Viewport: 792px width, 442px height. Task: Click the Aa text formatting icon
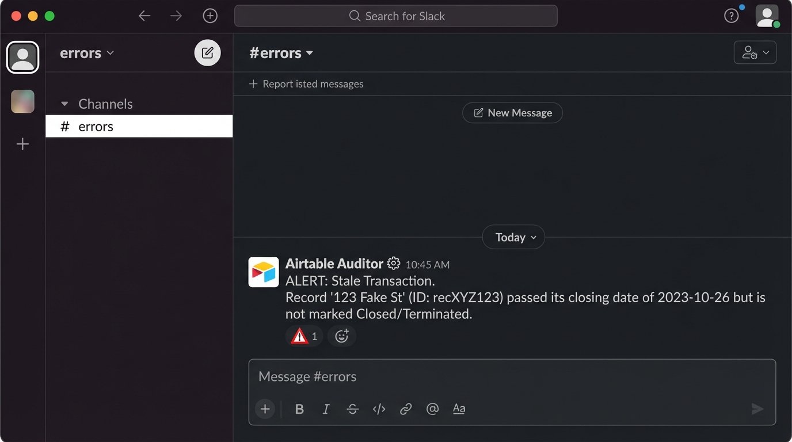459,409
